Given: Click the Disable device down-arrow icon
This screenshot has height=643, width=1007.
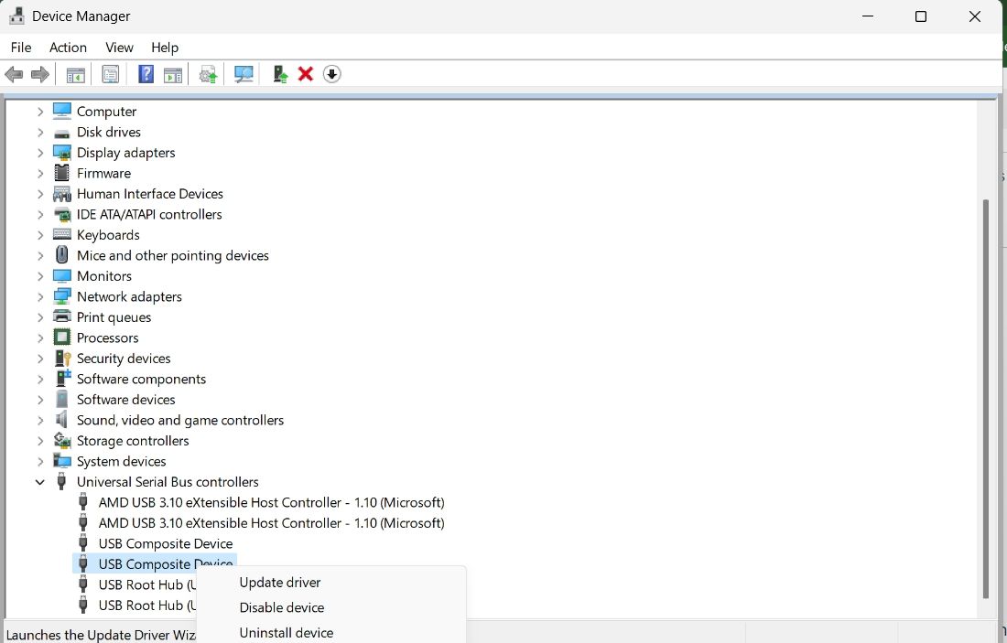Looking at the screenshot, I should (x=332, y=74).
